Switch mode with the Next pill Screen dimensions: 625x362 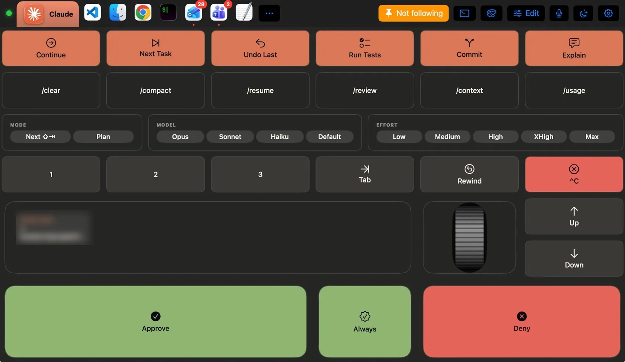coord(40,136)
